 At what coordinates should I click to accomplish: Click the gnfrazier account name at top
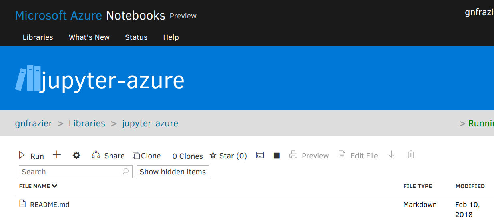click(x=479, y=12)
